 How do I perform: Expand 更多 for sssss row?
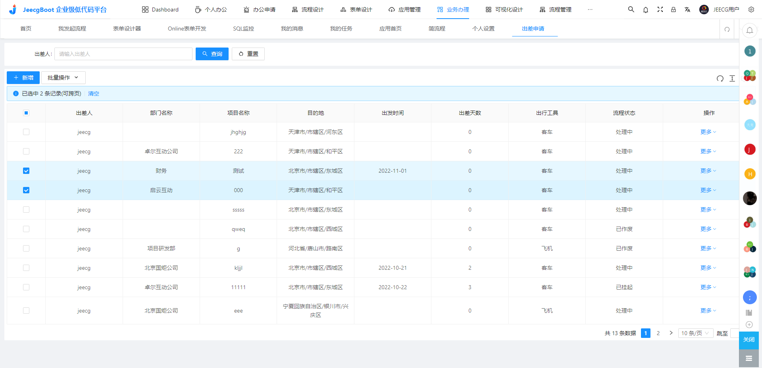tap(708, 210)
